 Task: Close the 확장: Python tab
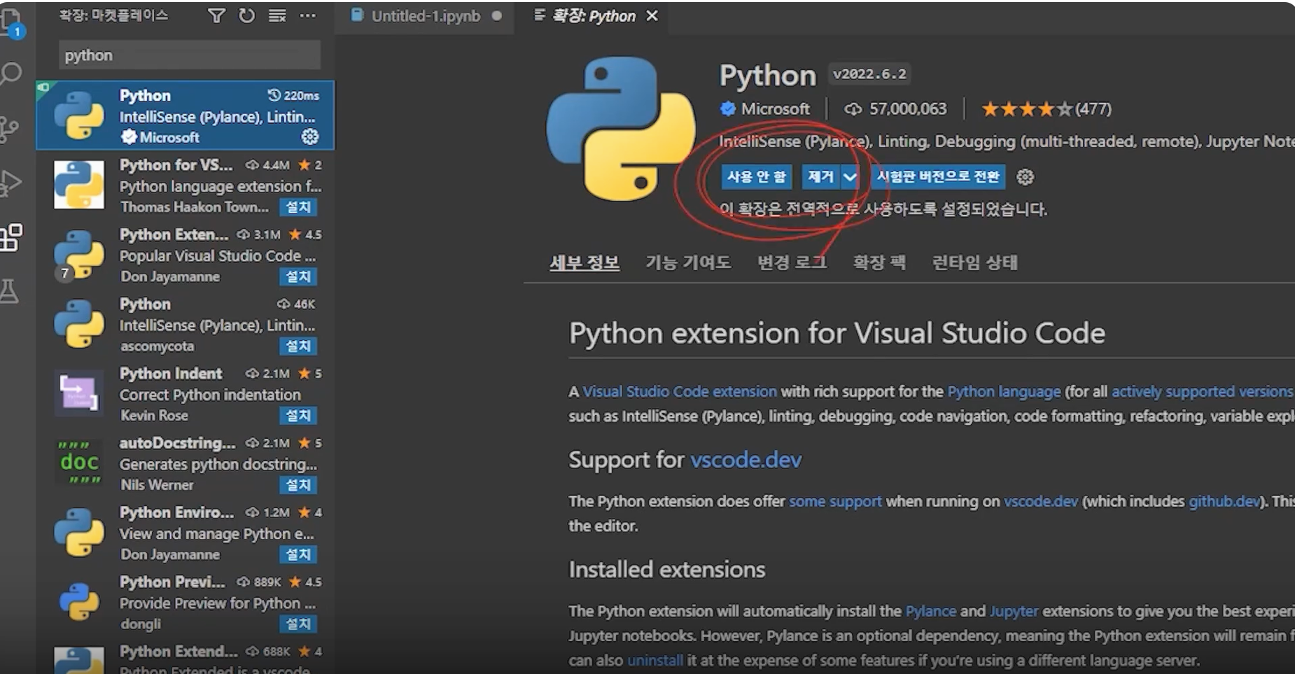(x=652, y=15)
